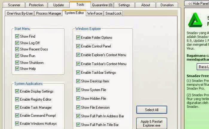Open the Settings tab

[124, 5]
